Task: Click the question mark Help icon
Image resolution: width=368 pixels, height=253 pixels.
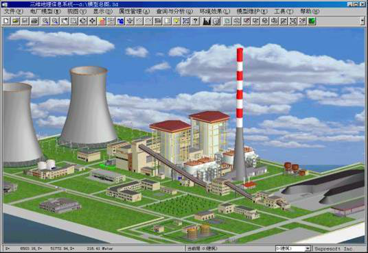Action: pyautogui.click(x=195, y=21)
